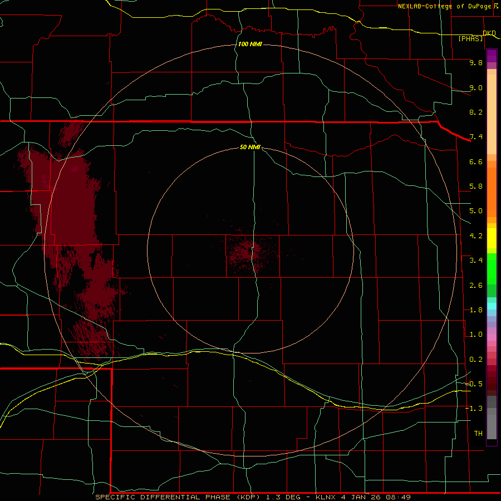Click the pale peach segment of the color bar
The image size is (501, 501).
(492, 114)
